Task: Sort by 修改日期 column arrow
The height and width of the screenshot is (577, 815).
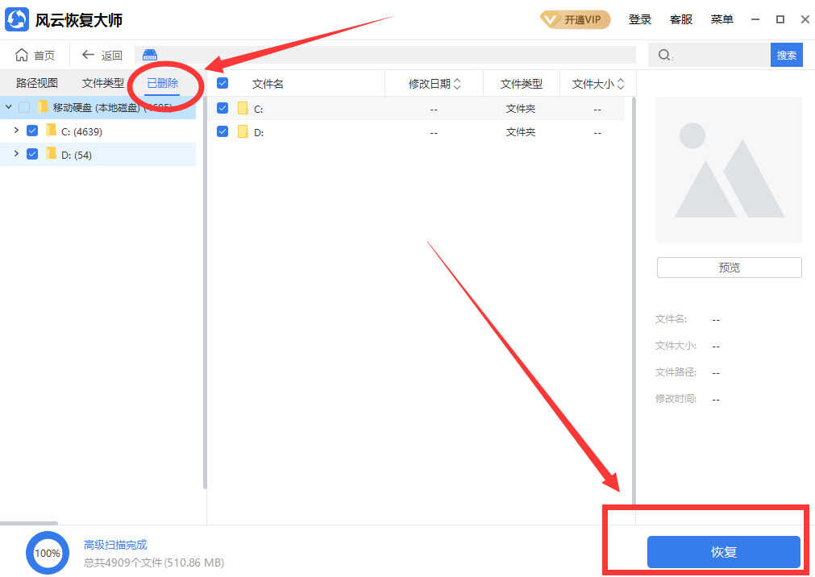Action: tap(457, 84)
